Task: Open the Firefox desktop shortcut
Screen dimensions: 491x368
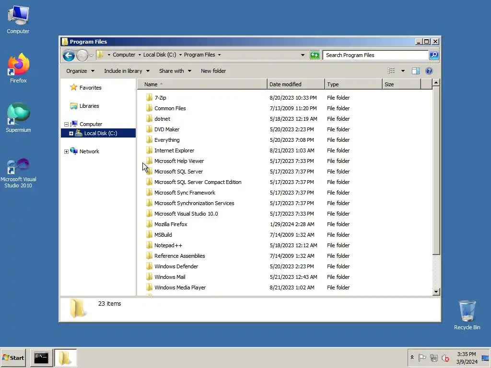Action: click(18, 68)
